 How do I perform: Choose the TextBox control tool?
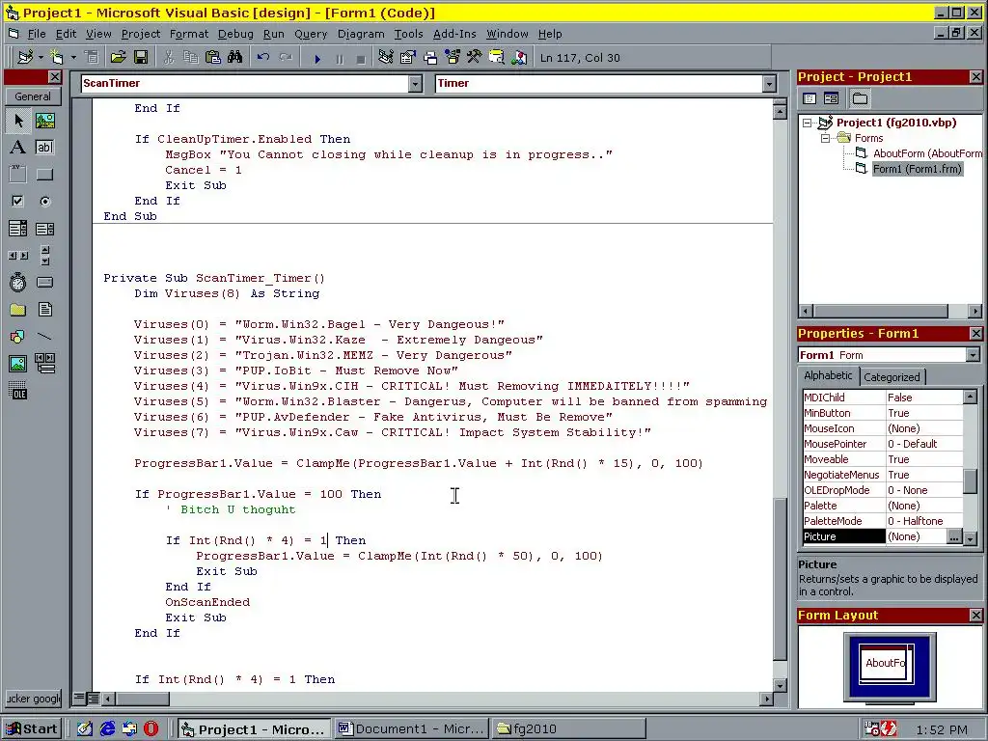click(44, 148)
